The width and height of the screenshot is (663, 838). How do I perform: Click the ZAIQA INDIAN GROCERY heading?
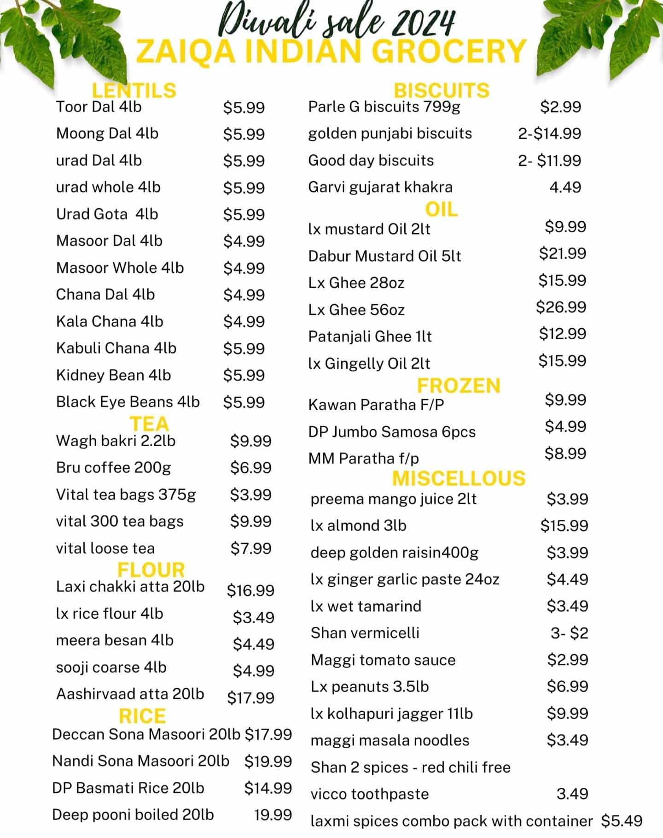pos(331,52)
